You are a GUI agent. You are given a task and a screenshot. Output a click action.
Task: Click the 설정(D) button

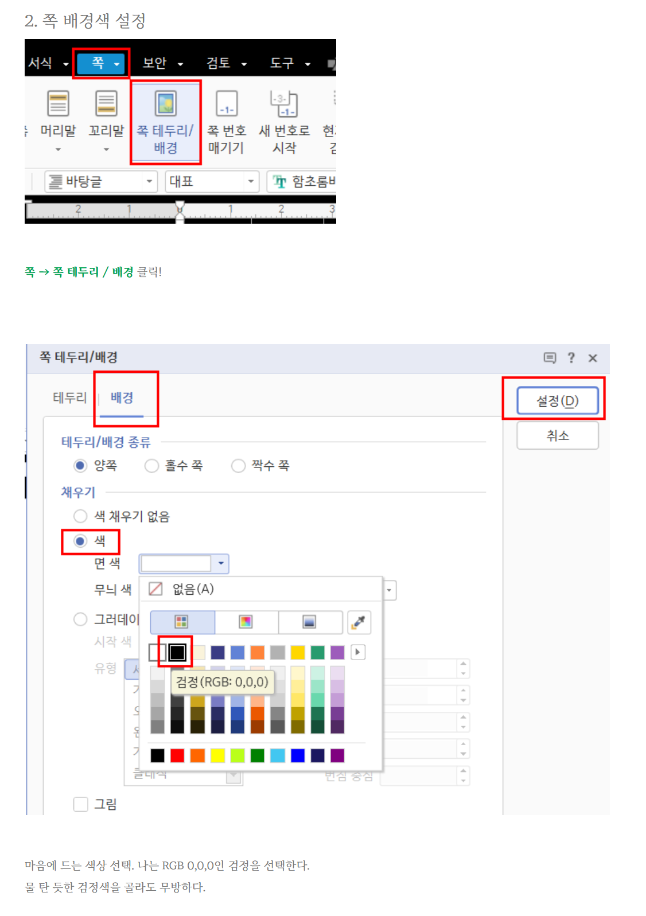(558, 401)
